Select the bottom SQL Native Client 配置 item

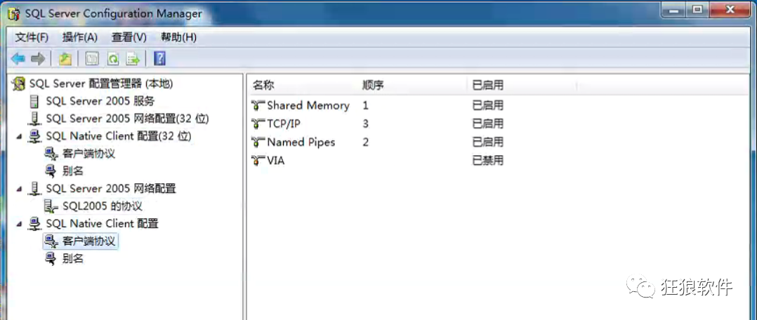[102, 224]
